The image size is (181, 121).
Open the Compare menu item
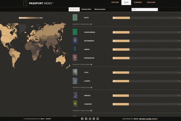(138, 2)
